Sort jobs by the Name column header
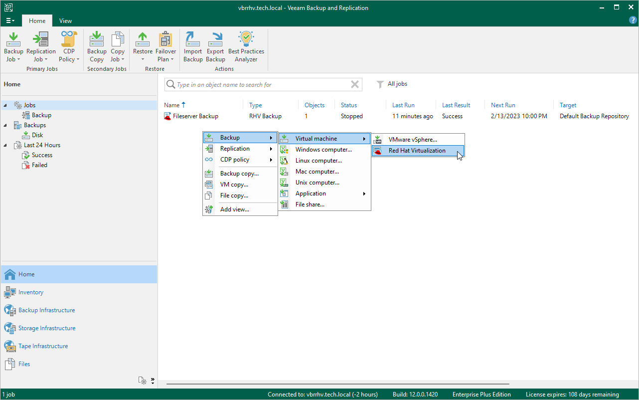The height and width of the screenshot is (400, 639). point(171,105)
